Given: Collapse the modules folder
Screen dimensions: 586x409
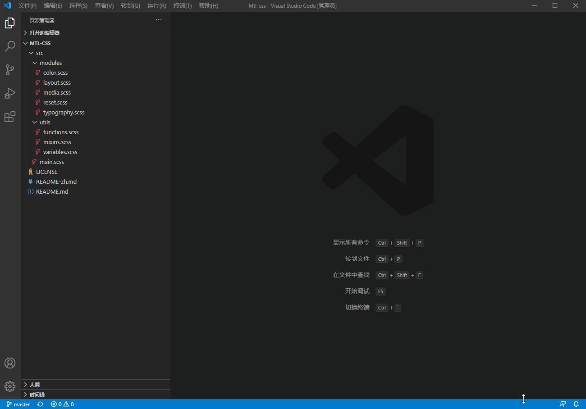Looking at the screenshot, I should [96, 63].
